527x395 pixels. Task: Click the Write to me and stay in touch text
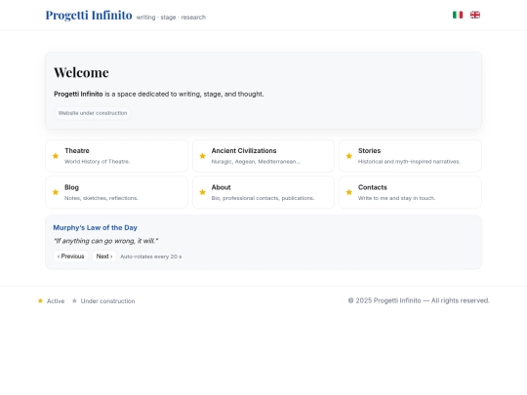tap(396, 198)
